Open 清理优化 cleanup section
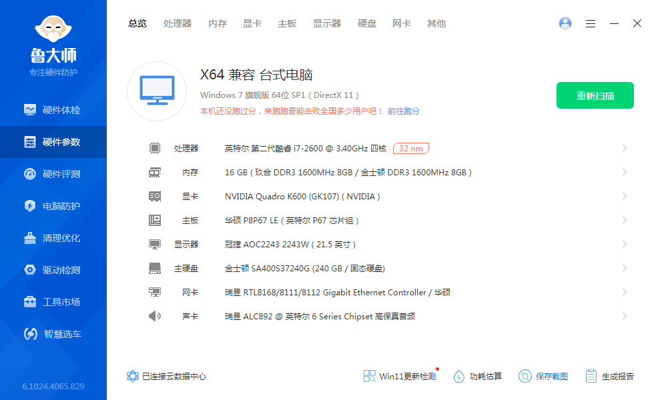The height and width of the screenshot is (400, 654). coord(53,238)
